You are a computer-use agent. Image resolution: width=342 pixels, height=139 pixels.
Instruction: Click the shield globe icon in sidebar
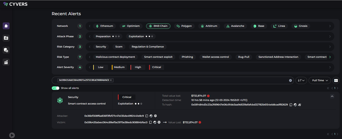[6, 50]
